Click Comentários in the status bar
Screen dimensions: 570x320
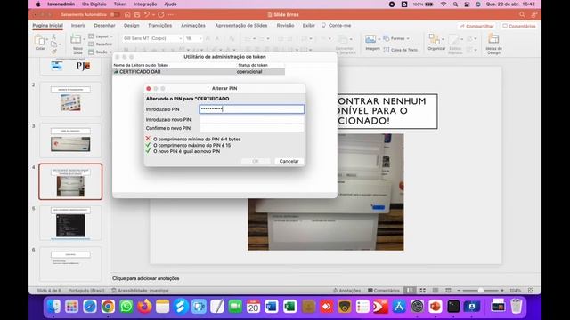[384, 291]
